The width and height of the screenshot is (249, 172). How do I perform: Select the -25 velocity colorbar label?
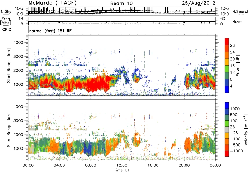tap(234, 133)
